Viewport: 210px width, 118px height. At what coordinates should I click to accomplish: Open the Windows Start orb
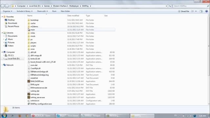point(4,115)
